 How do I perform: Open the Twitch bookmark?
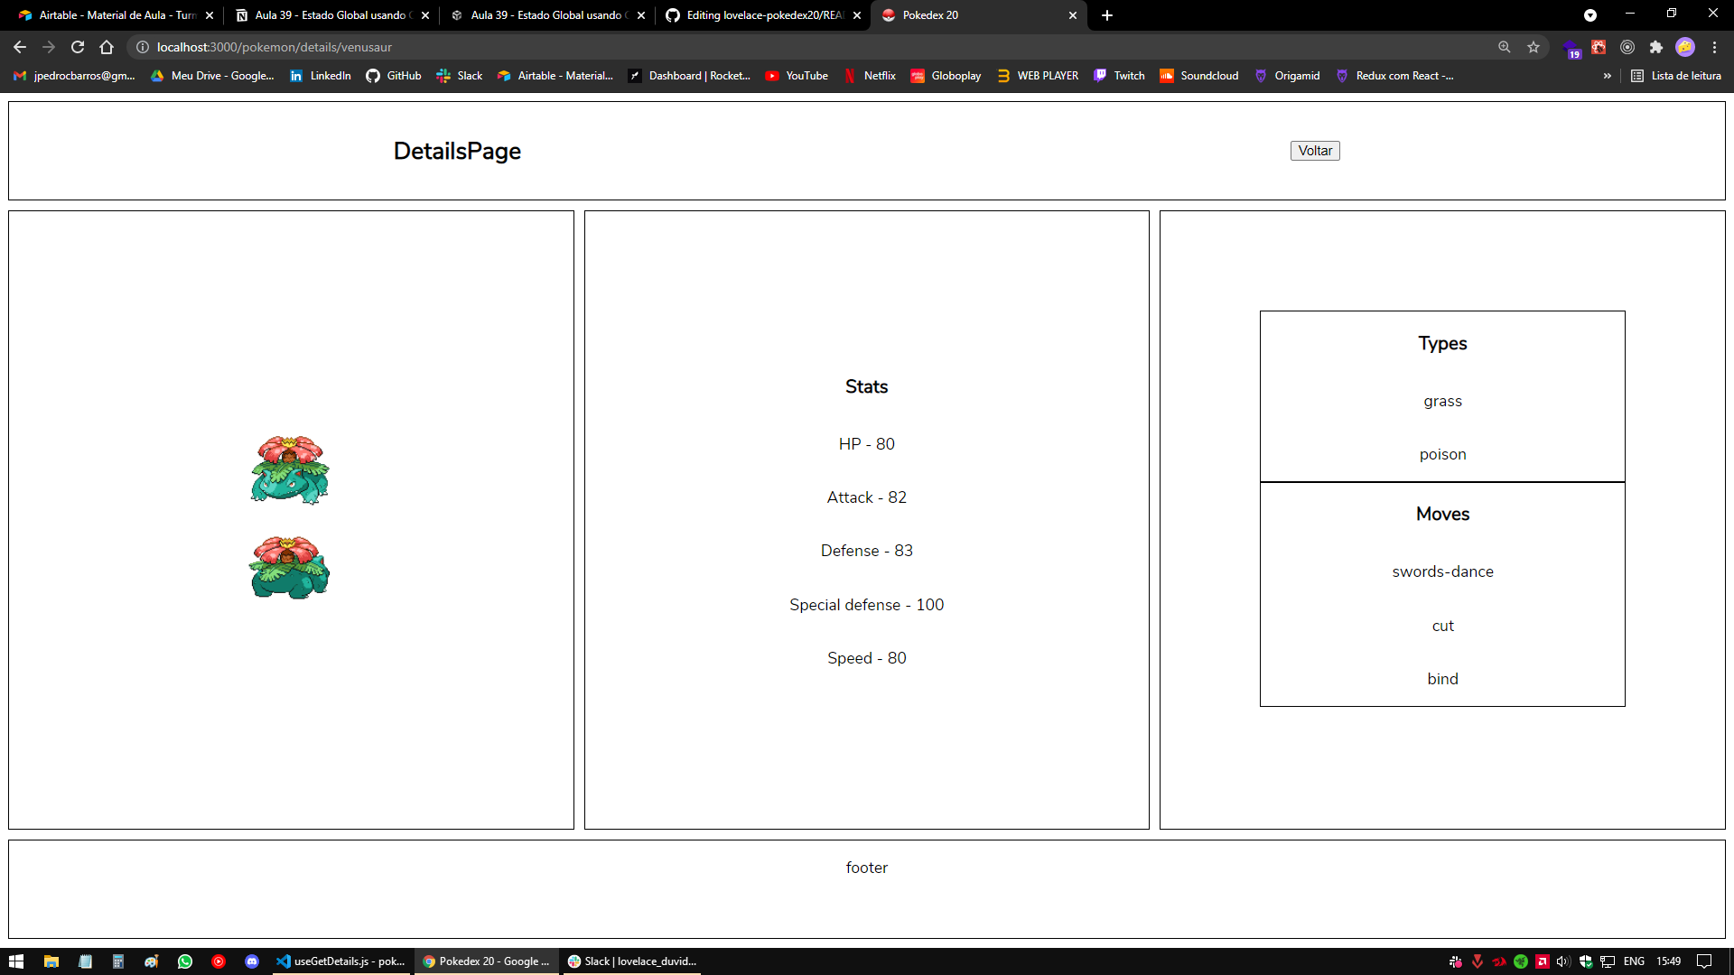[x=1119, y=76]
